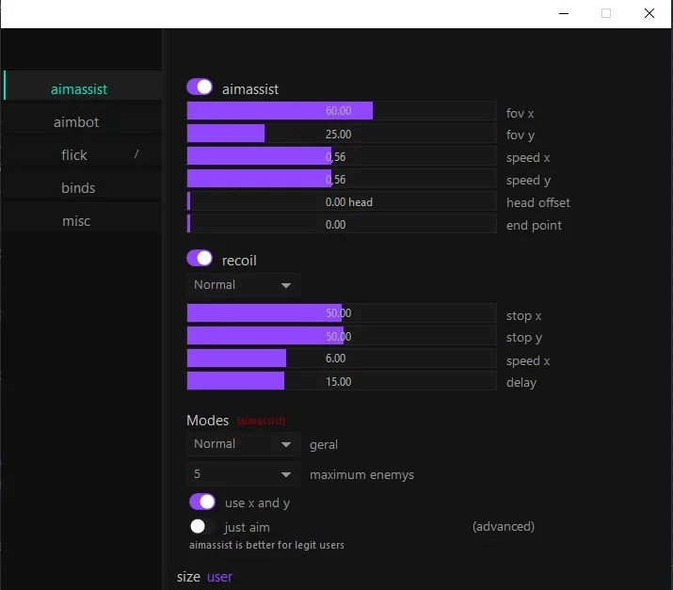Toggle the aimassist switch off

coord(200,87)
